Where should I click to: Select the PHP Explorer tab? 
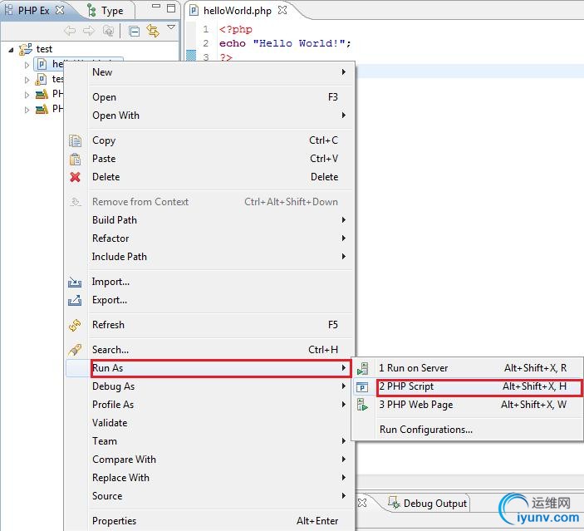33,11
